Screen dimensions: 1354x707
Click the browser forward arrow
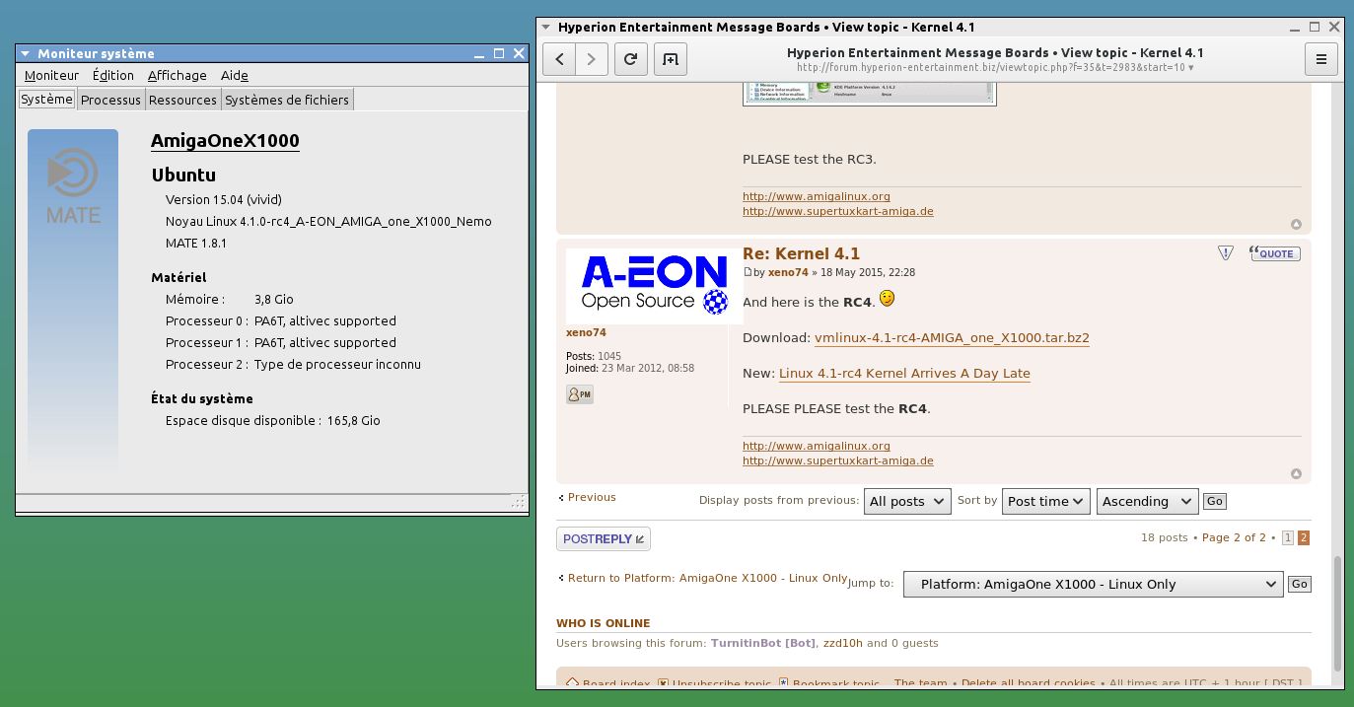[592, 59]
